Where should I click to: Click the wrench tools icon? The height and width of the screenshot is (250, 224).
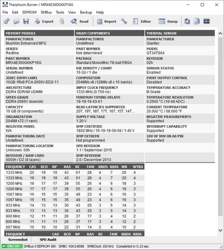pos(124,21)
